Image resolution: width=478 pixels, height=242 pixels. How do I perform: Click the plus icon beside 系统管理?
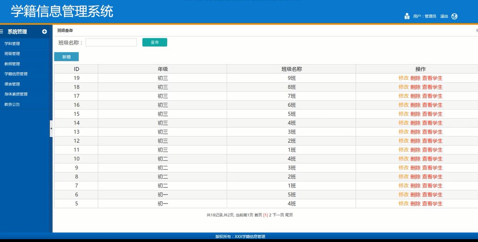click(45, 31)
